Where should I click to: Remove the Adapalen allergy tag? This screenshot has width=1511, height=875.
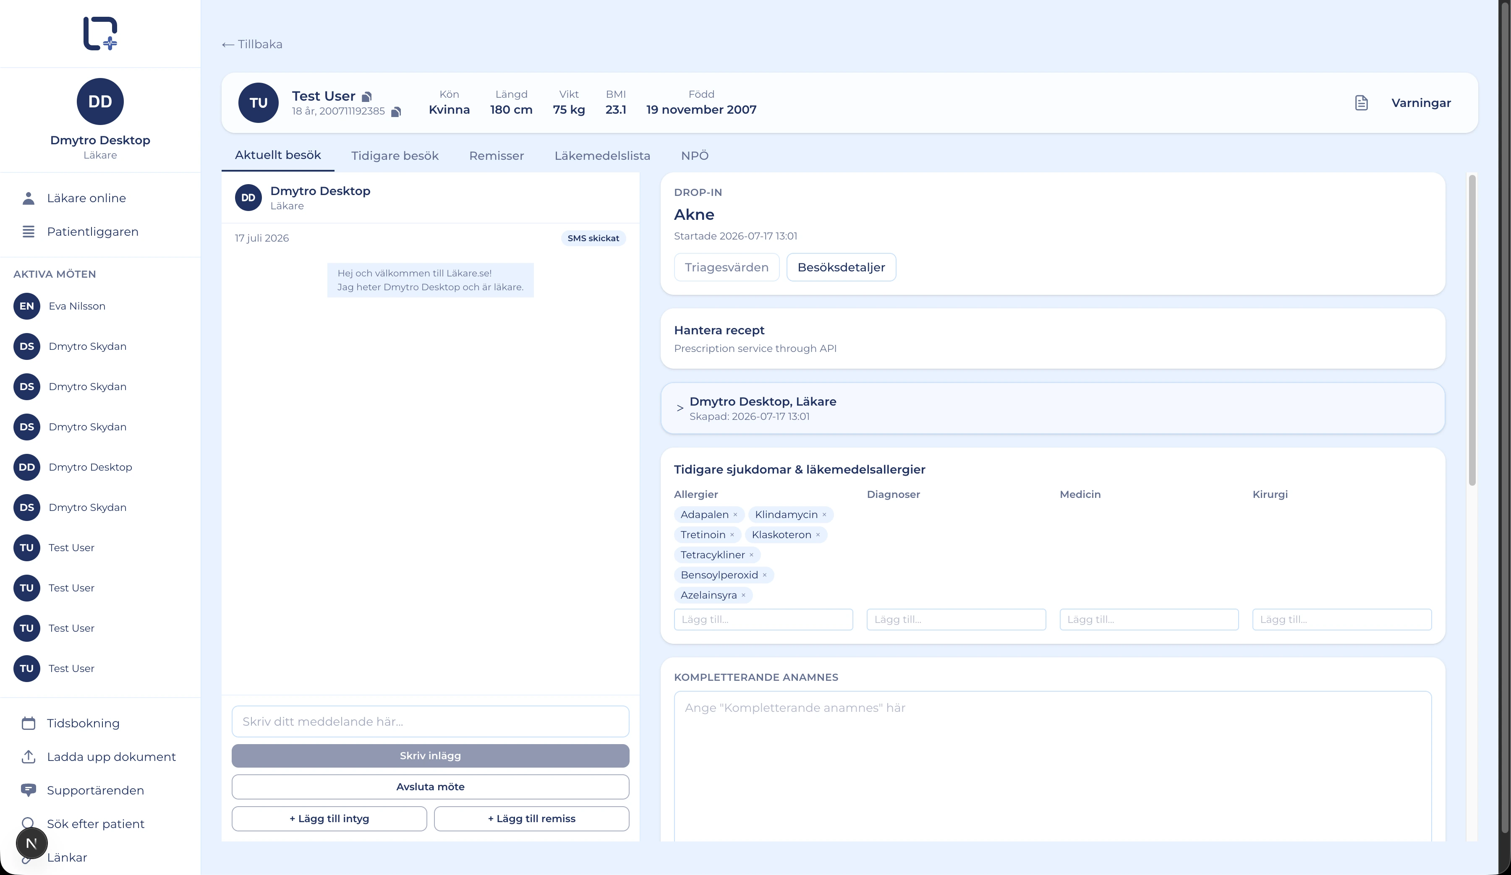(735, 515)
